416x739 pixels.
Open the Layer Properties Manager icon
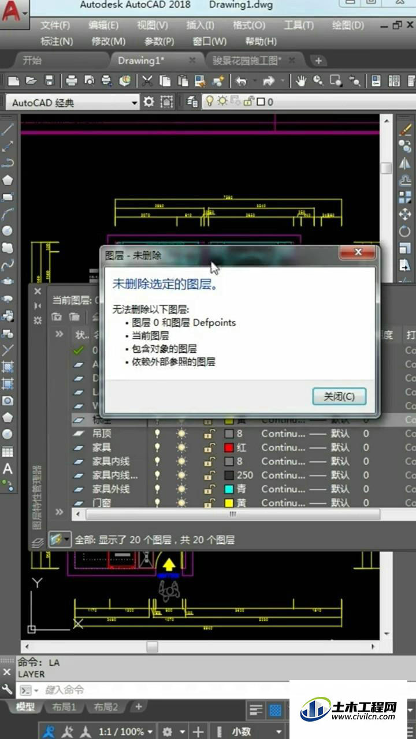tap(193, 102)
